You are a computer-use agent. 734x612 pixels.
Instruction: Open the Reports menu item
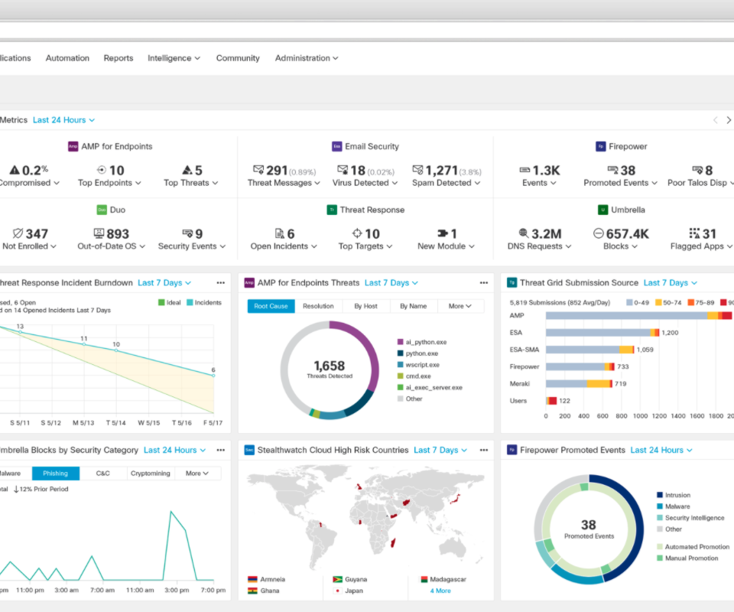tap(119, 58)
